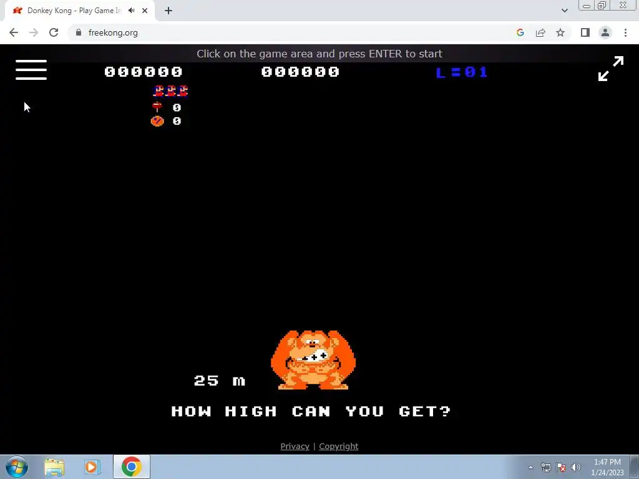Screen dimensions: 639x479
Task: Click the hammer bonus icon
Action: 157,107
